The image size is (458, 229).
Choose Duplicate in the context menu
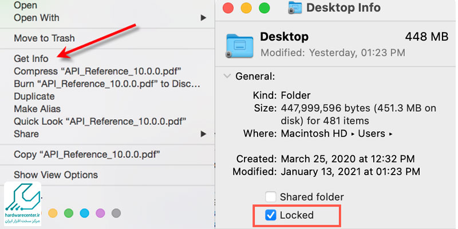pyautogui.click(x=34, y=96)
